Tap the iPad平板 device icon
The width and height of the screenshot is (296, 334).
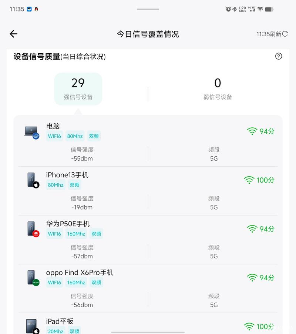pos(33,326)
